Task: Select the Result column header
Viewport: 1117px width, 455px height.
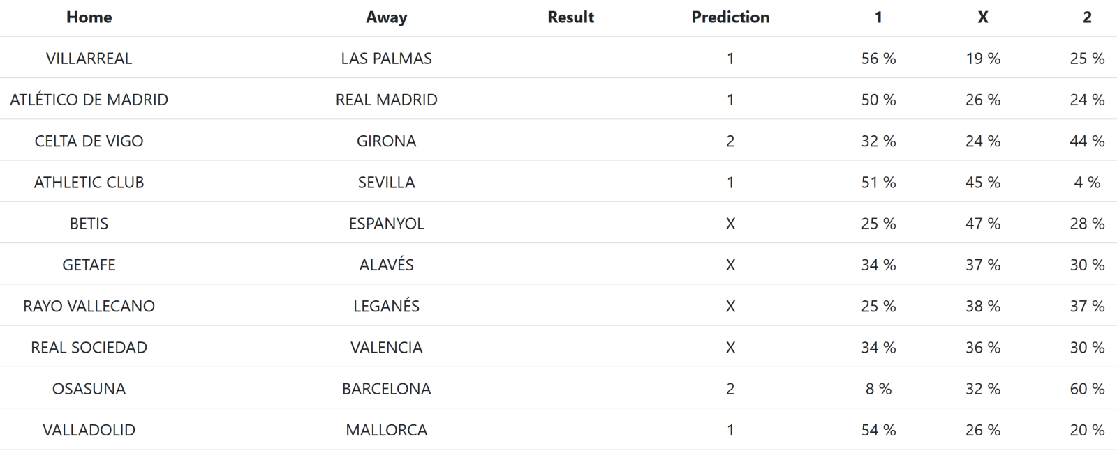Action: pos(570,17)
